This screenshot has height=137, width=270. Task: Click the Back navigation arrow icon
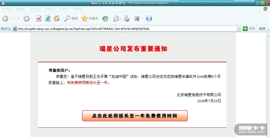click(5, 19)
